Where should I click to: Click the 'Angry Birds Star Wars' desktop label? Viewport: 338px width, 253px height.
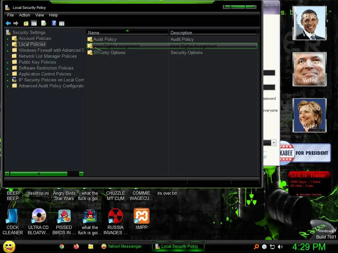64,196
